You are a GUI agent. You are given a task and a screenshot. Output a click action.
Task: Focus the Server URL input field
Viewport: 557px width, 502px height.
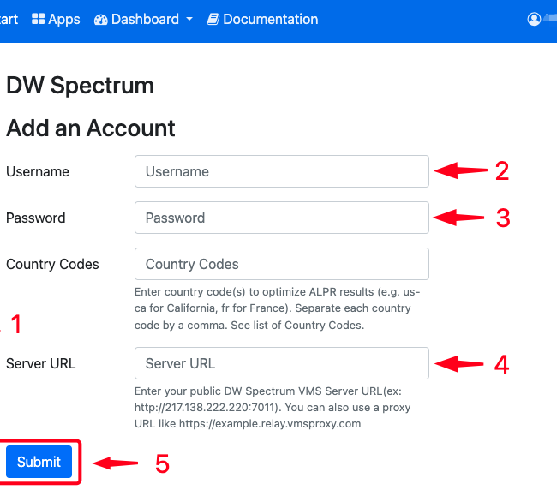click(282, 363)
